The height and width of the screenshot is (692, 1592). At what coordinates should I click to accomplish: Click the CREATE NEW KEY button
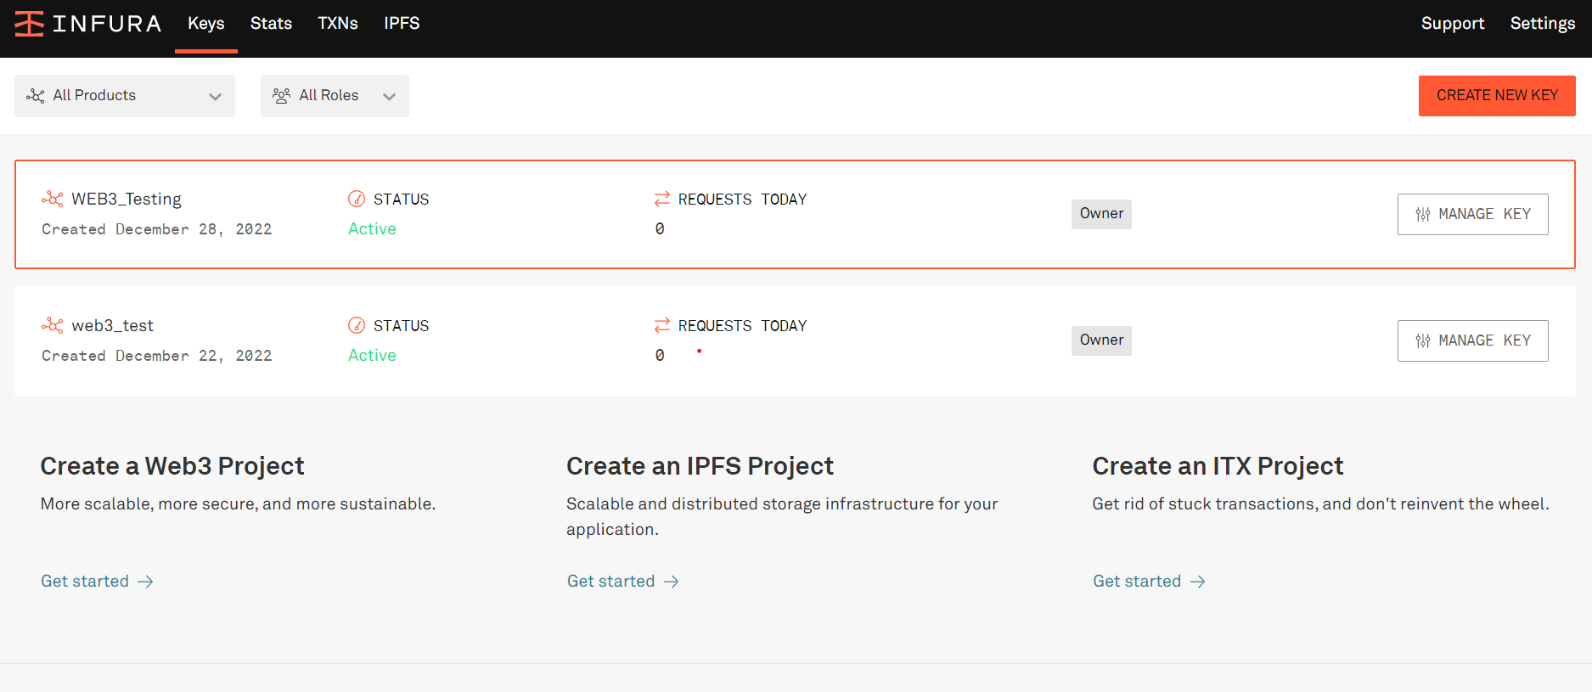1497,96
